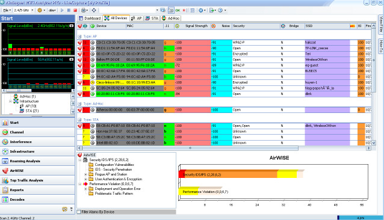Click the device table horizontal scrollbar
The width and height of the screenshot is (384, 220).
click(x=190, y=148)
